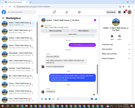
Task: Open the Chrome profile icon
Action: point(129,6)
